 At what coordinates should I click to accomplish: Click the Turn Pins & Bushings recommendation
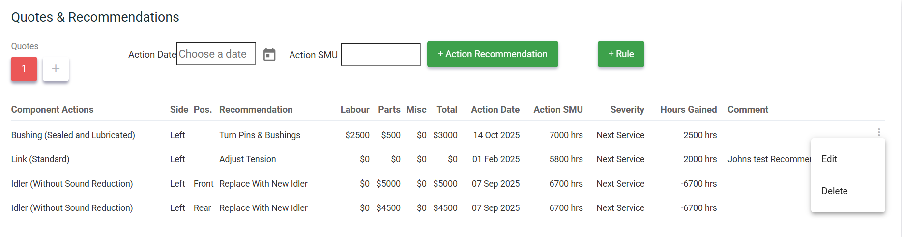(260, 135)
